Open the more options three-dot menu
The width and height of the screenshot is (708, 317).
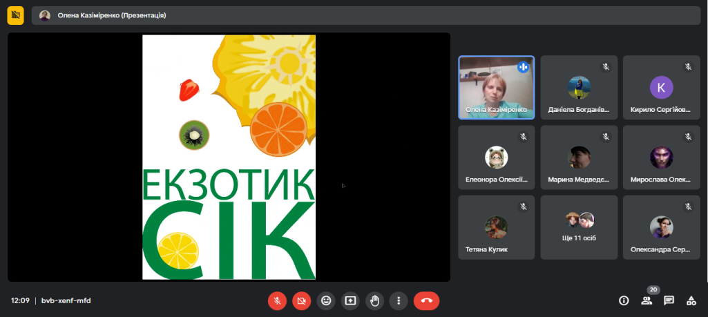coord(399,300)
